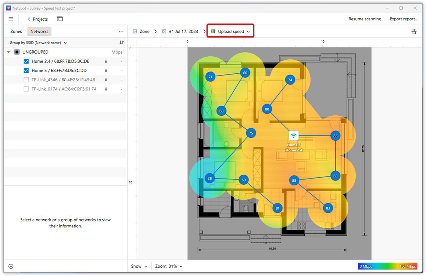This screenshot has height=276, width=426.
Task: Disable the Home 5 network checkbox
Action: pos(26,70)
